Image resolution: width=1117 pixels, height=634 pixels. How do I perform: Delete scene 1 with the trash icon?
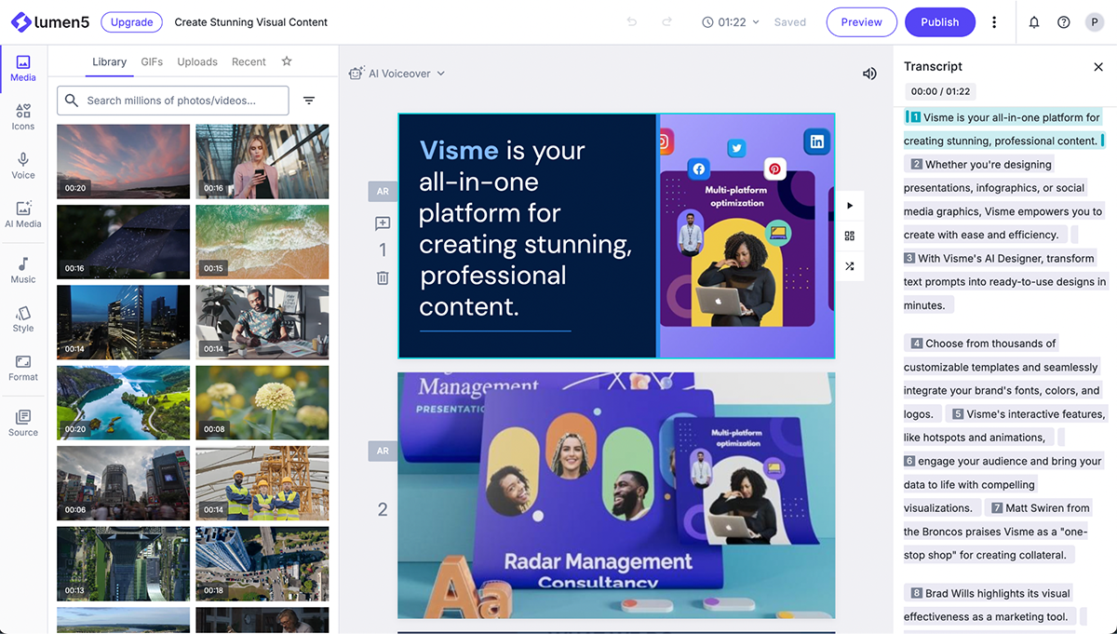[382, 277]
